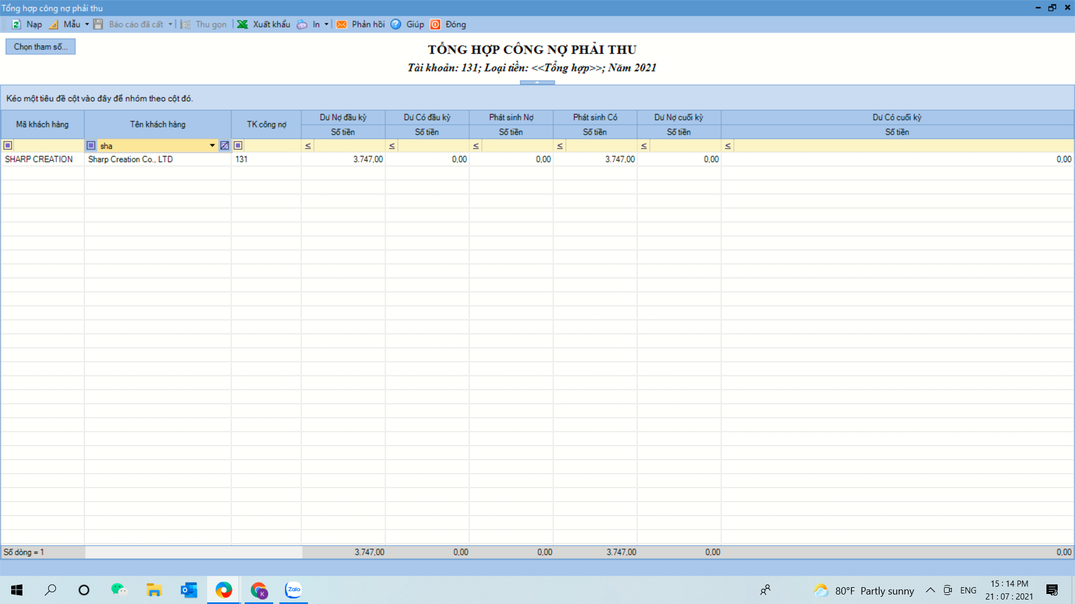Click the Phản hồi envelope icon

tap(342, 24)
